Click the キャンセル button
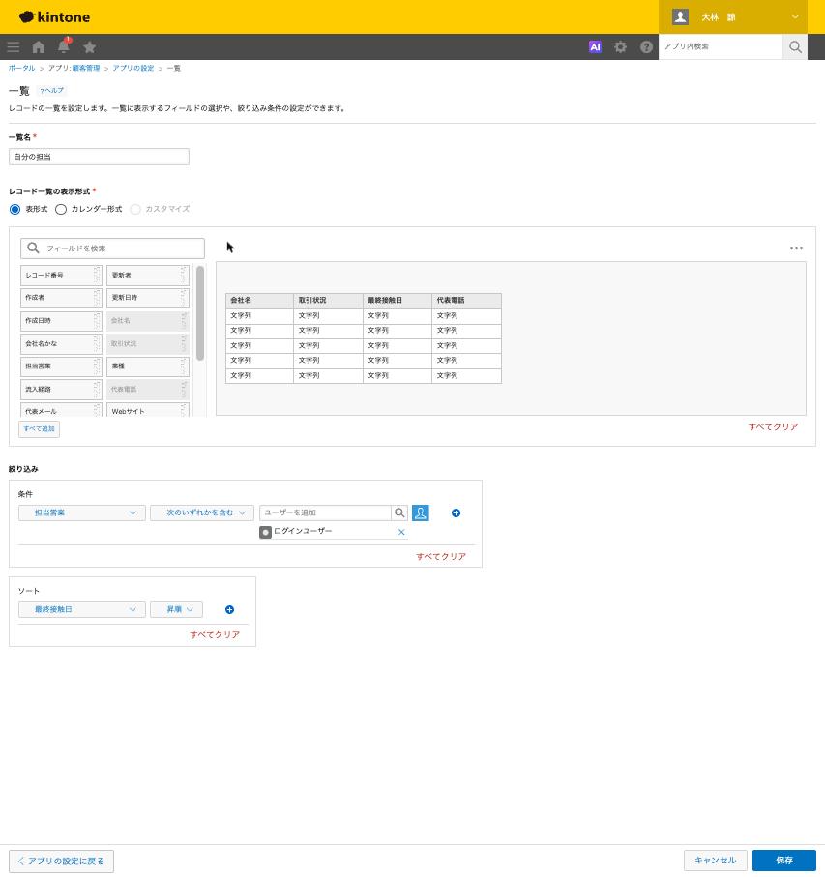The image size is (825, 877). (716, 861)
